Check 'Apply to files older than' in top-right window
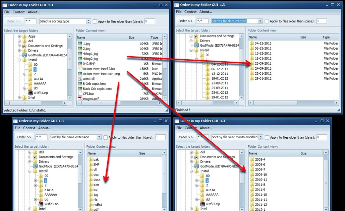The image size is (345, 211). point(267,21)
